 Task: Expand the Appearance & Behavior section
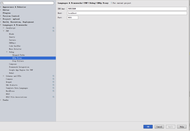point(1,7)
